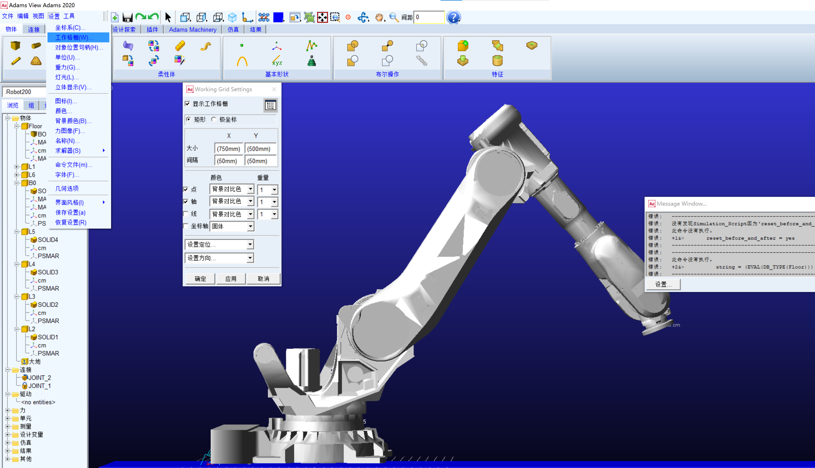The width and height of the screenshot is (815, 468).
Task: Select the hand pan view tool
Action: (379, 17)
